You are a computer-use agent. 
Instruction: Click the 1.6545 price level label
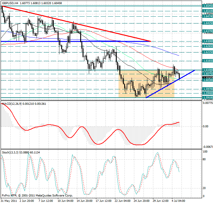click(x=207, y=5)
